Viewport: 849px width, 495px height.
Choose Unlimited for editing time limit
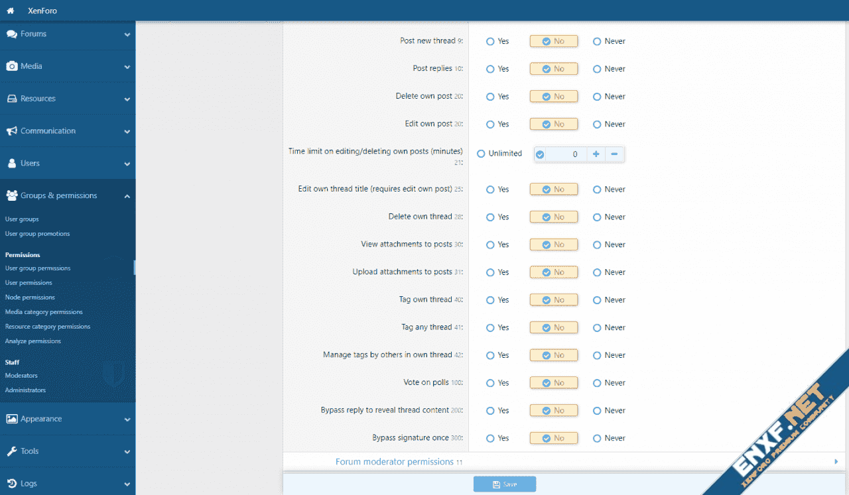[x=481, y=154]
